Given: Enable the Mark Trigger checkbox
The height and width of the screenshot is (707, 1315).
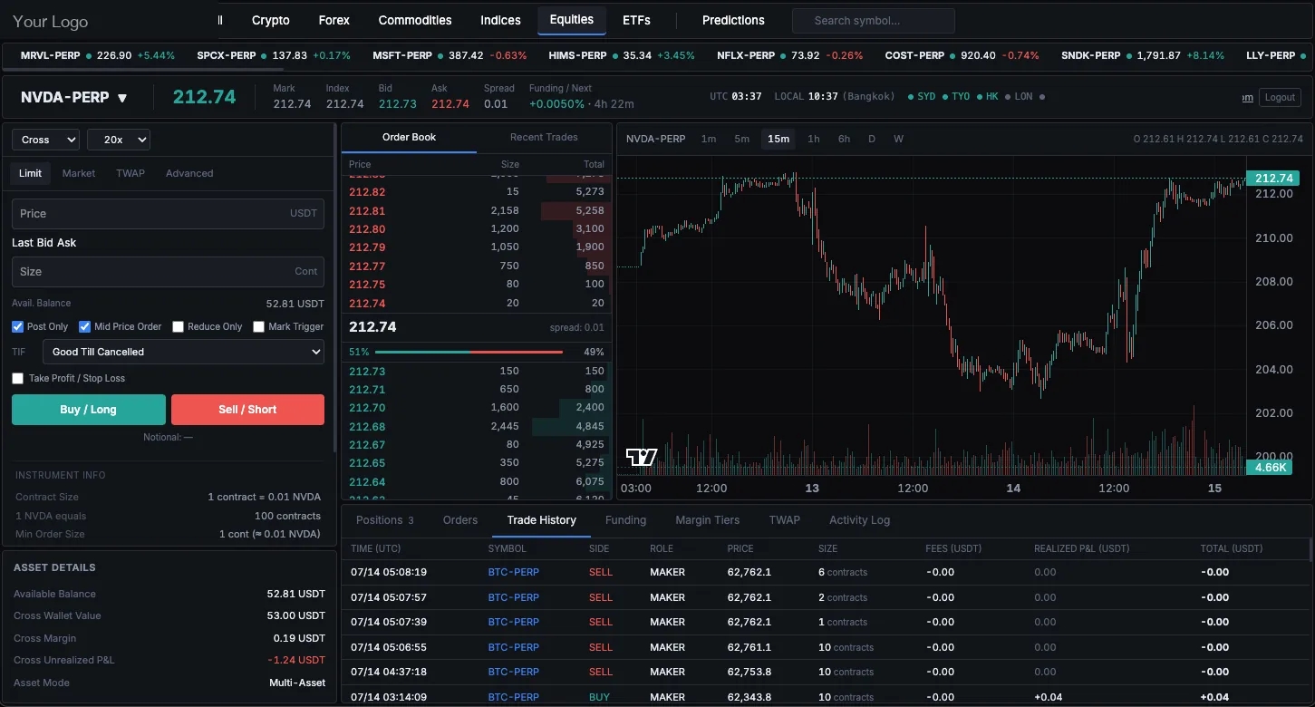Looking at the screenshot, I should click(258, 326).
